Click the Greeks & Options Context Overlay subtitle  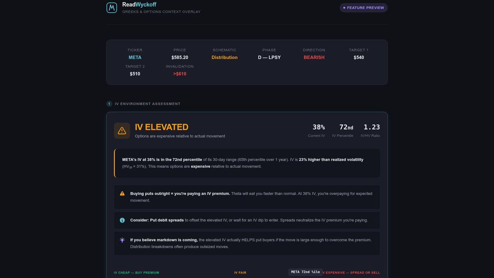point(161,12)
